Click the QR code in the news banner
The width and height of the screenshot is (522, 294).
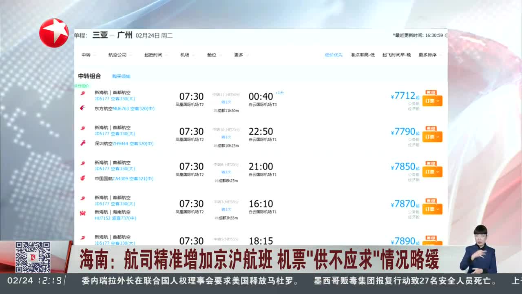point(33,257)
